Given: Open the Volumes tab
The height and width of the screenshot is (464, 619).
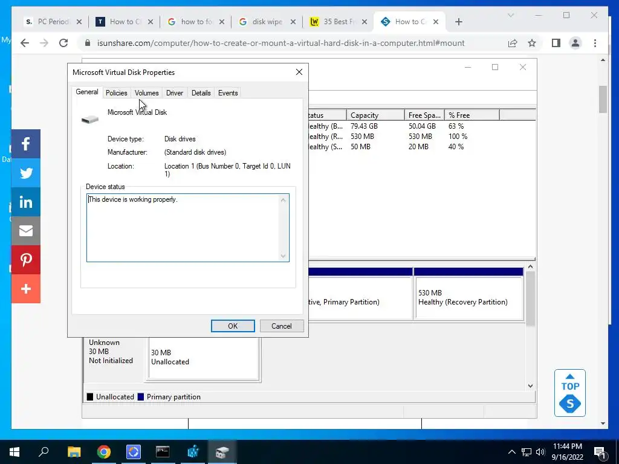Looking at the screenshot, I should 146,92.
